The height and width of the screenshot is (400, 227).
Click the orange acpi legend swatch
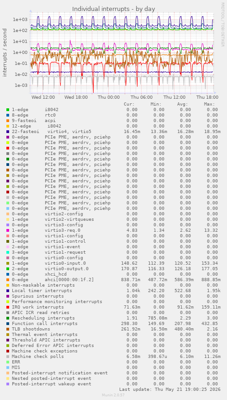[8, 121]
